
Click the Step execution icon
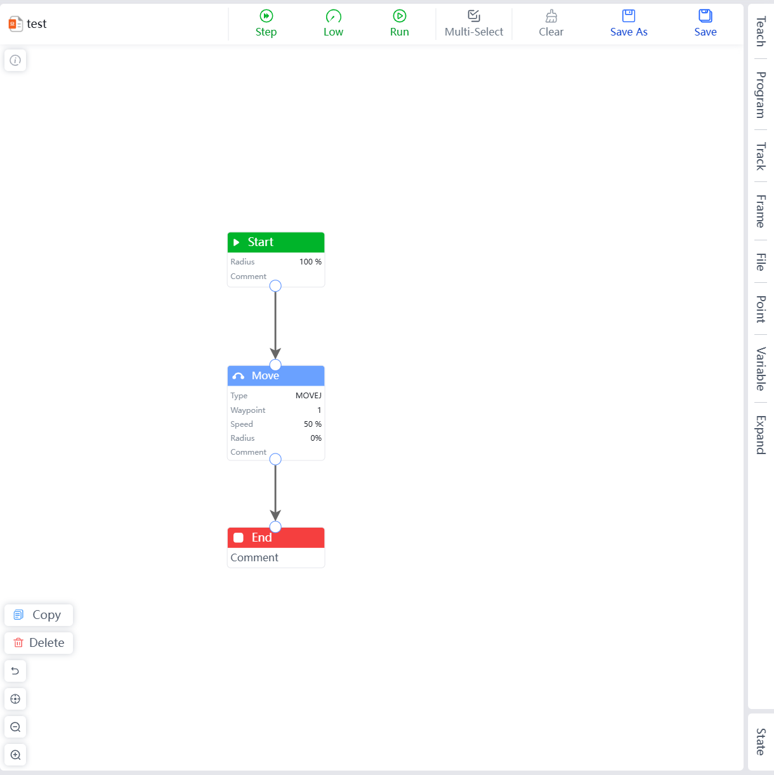pyautogui.click(x=266, y=16)
